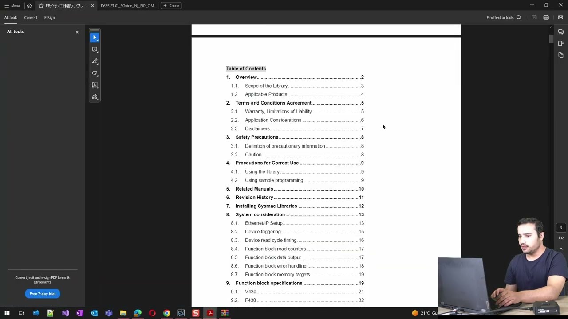Image resolution: width=568 pixels, height=319 pixels.
Task: Choose the Add comment tool
Action: (x=95, y=50)
